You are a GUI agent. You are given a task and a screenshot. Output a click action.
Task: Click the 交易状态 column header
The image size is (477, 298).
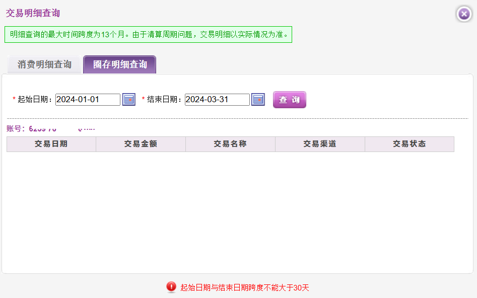(x=409, y=144)
